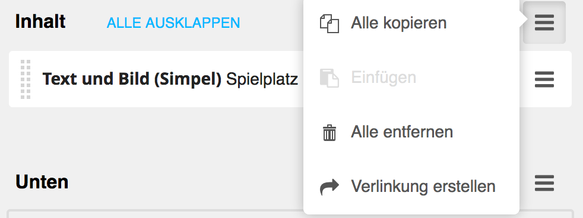Click the white content row background
The height and width of the screenshot is (218, 583).
(156, 79)
